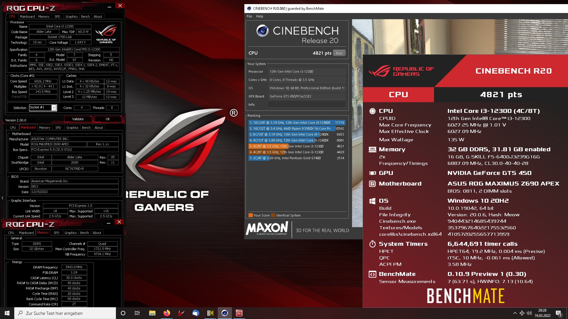Image resolution: width=568 pixels, height=319 pixels.
Task: Open the Socket #1 selection dropdown
Action: [x=54, y=108]
